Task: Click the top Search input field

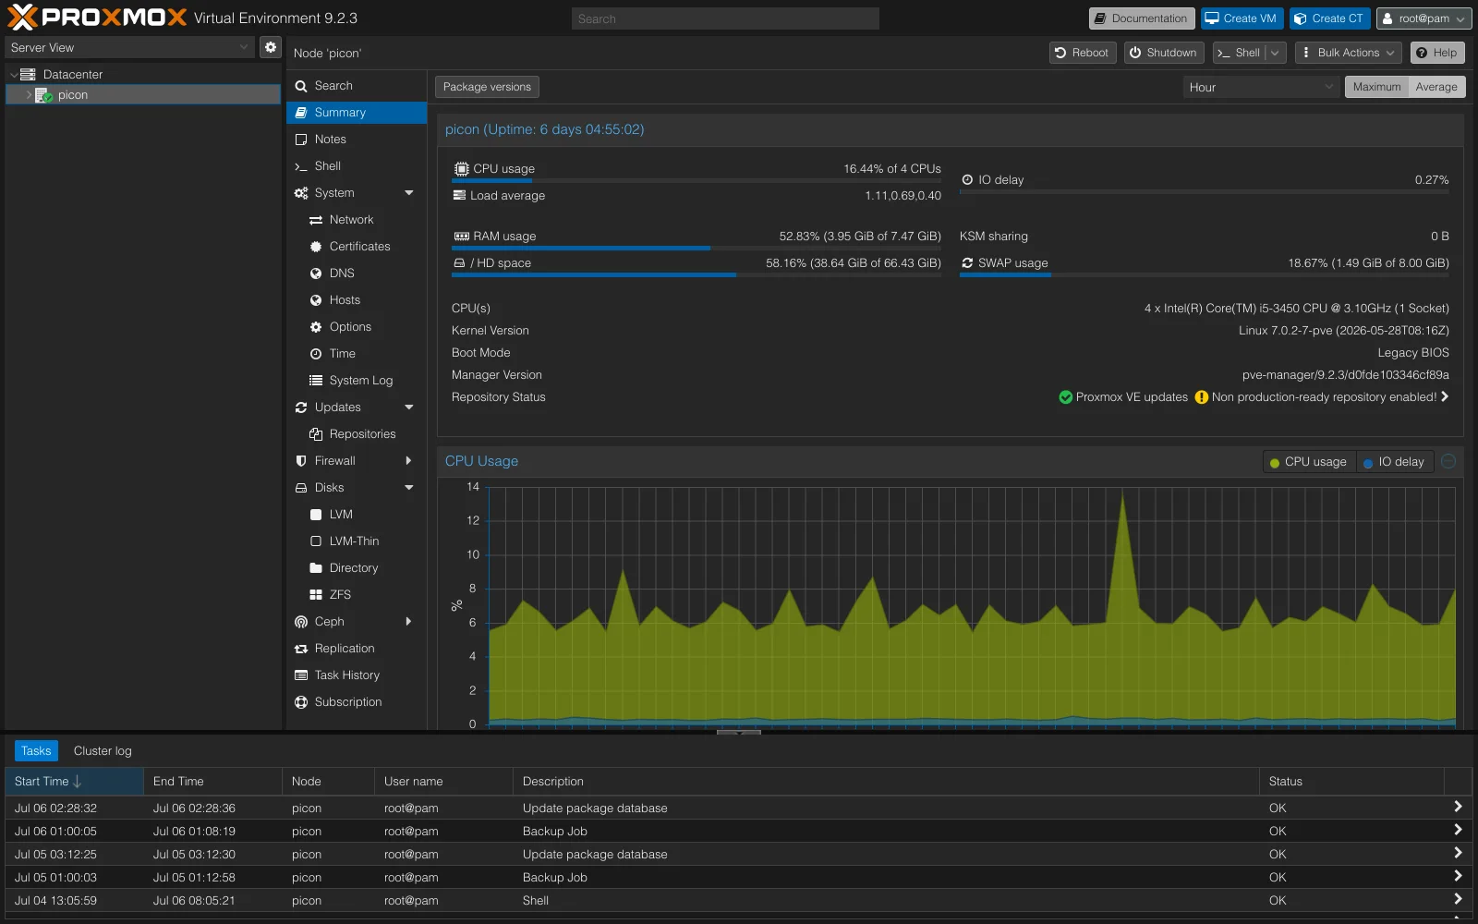Action: coord(725,18)
